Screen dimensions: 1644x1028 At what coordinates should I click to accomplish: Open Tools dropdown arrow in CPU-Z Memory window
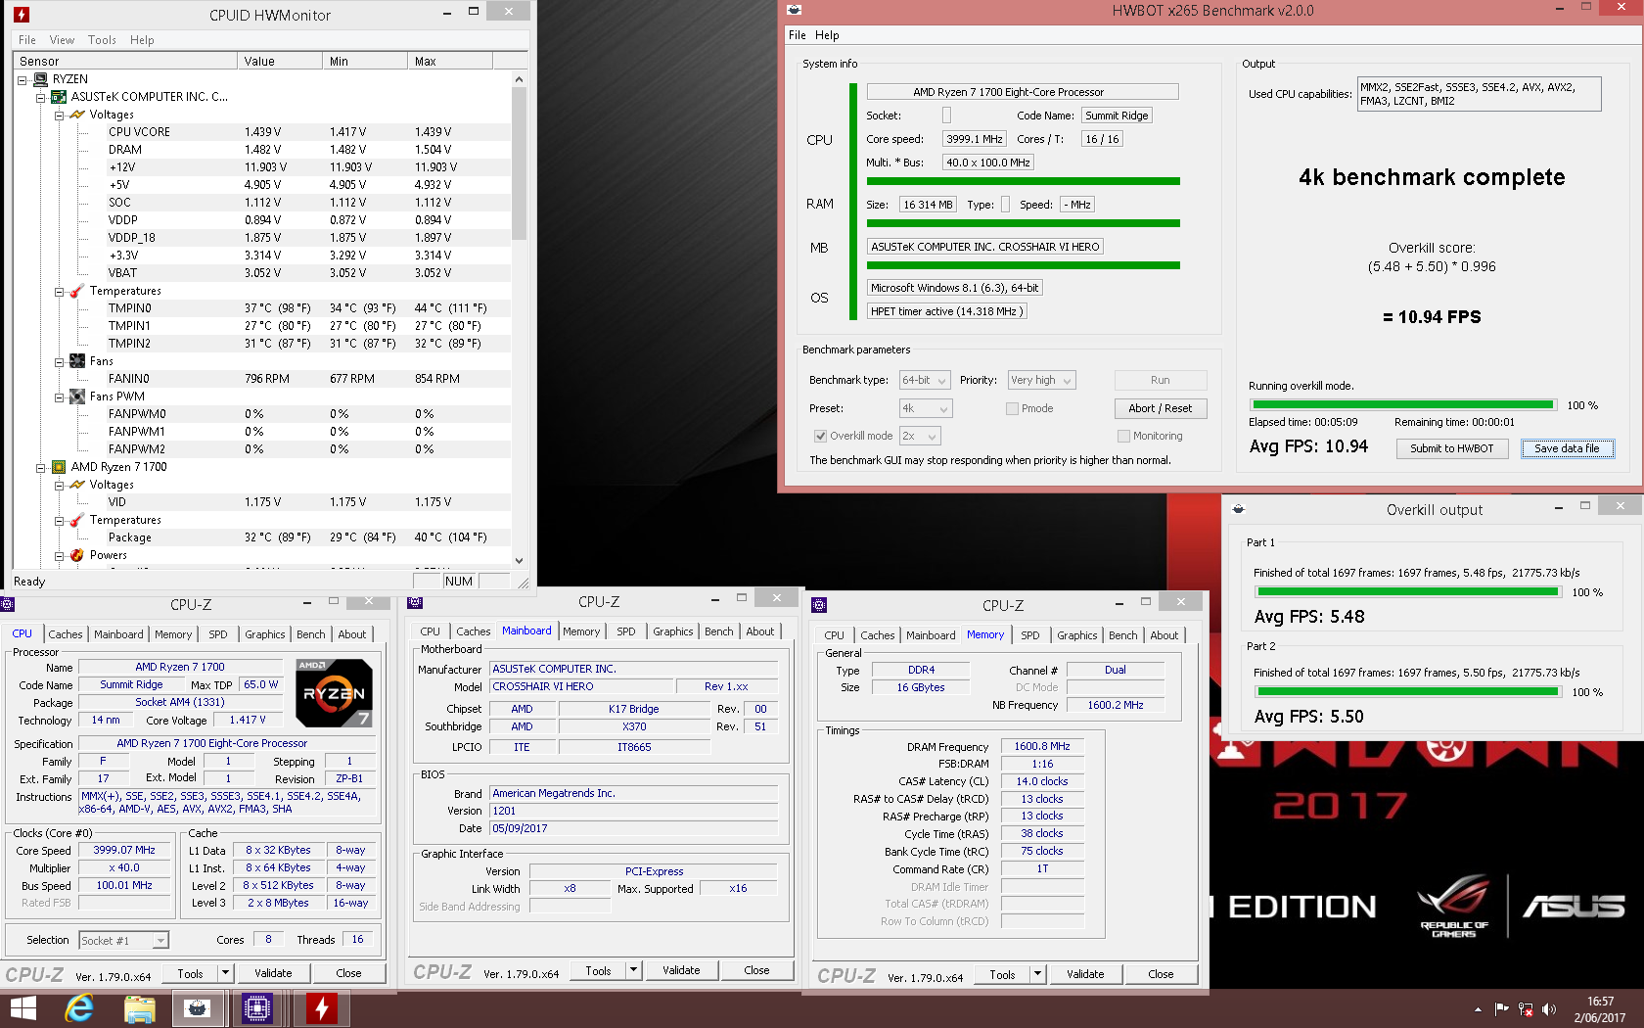click(1037, 974)
